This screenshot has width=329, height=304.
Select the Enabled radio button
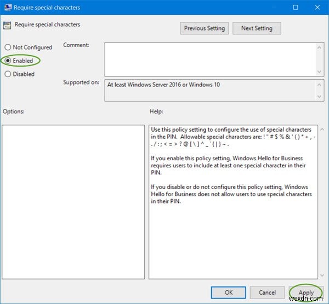(19, 61)
